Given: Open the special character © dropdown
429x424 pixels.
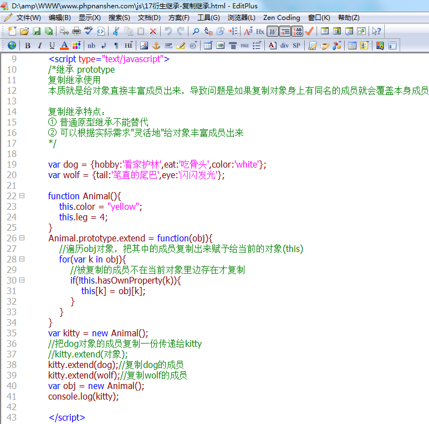Looking at the screenshot, I should pos(193,46).
